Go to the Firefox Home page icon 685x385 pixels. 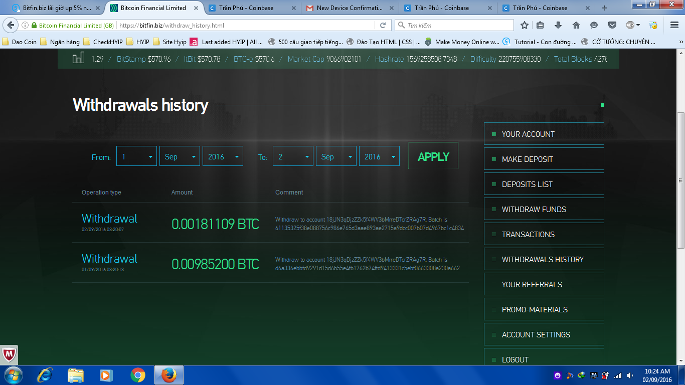pos(576,25)
